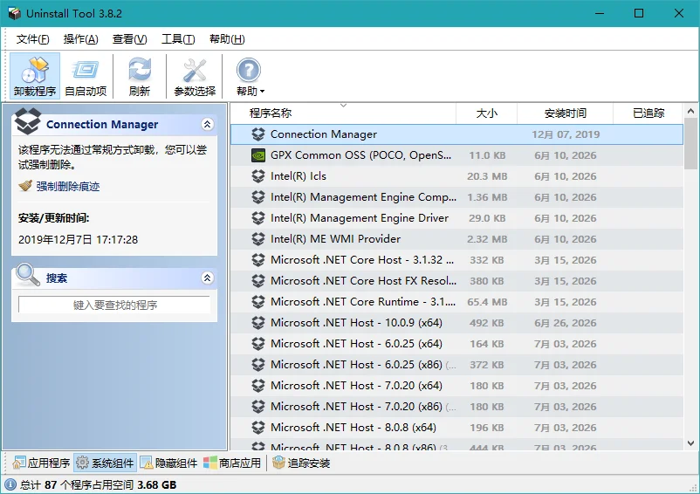Click the scrollbar up arrow
The image size is (700, 494).
click(691, 111)
